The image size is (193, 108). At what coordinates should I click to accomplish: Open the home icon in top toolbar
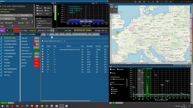click(x=135, y=2)
